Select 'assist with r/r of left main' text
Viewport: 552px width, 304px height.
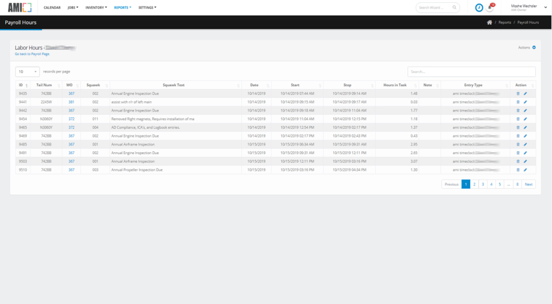coord(131,102)
